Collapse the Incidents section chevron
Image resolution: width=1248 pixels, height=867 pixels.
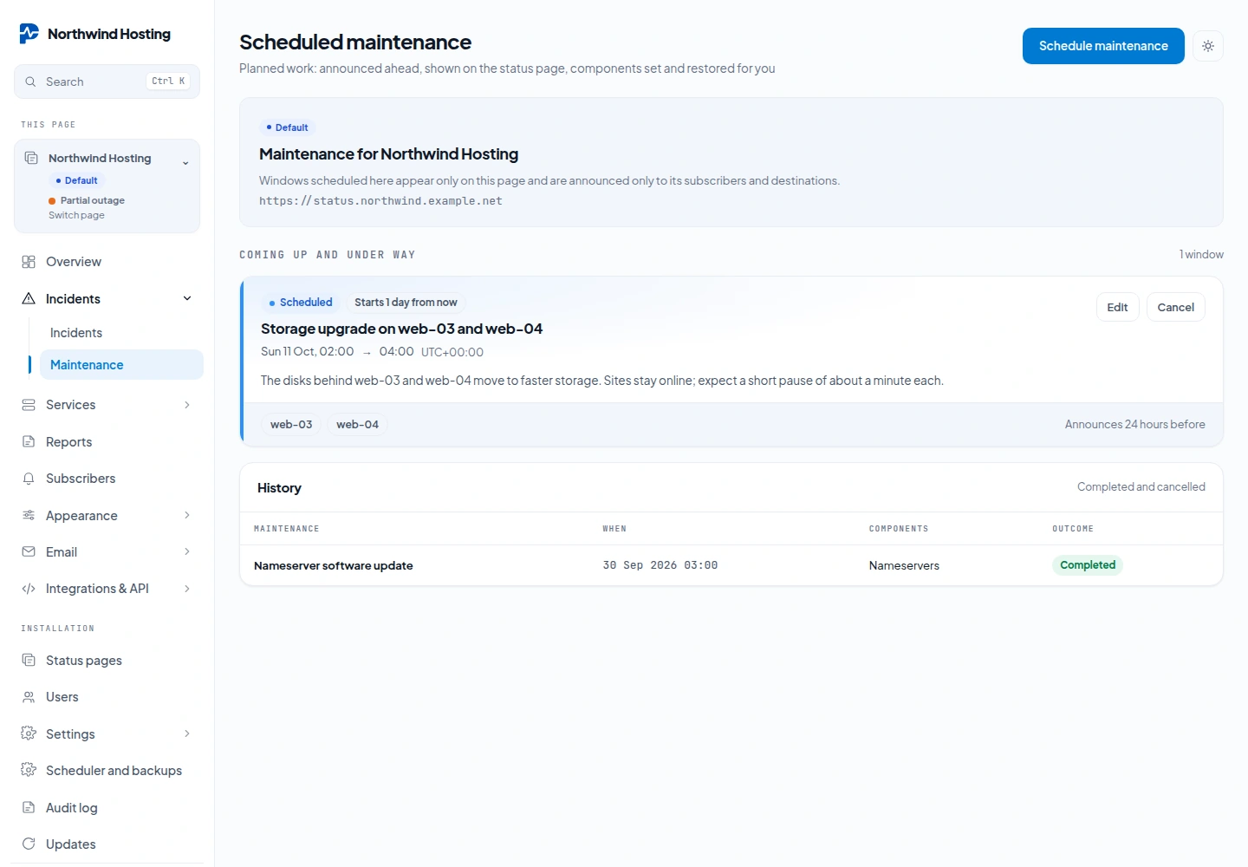coord(187,299)
